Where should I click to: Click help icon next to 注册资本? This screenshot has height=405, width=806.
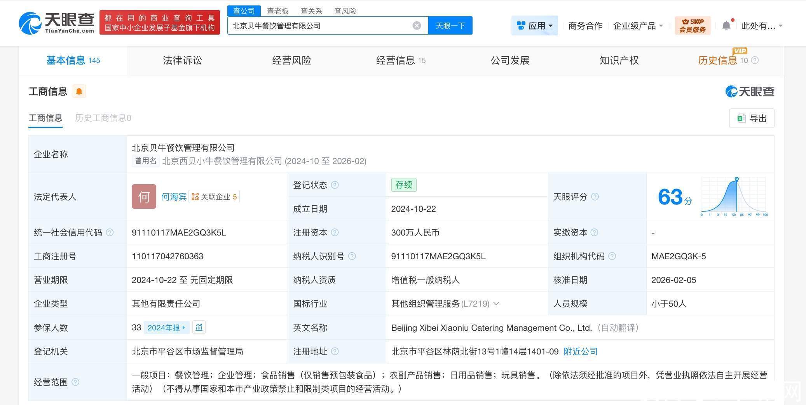335,232
